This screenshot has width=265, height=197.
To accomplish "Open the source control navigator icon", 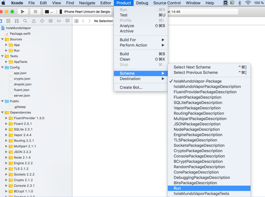I will click(x=8, y=21).
